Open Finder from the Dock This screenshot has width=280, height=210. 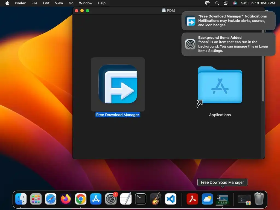(x=21, y=199)
